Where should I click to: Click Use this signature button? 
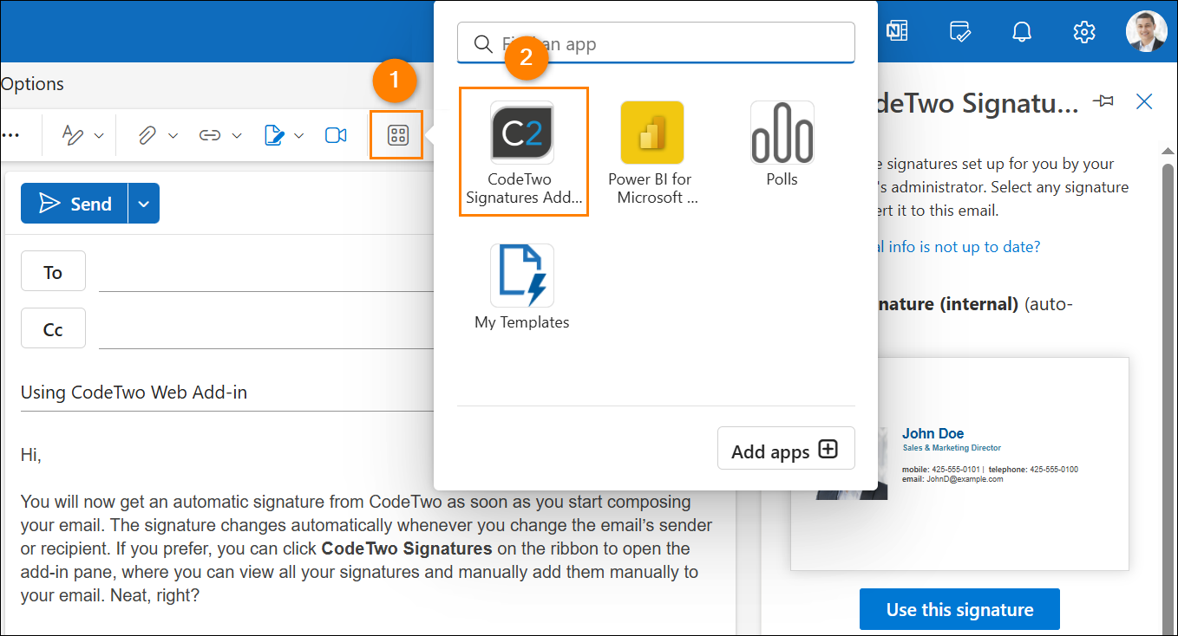point(959,609)
